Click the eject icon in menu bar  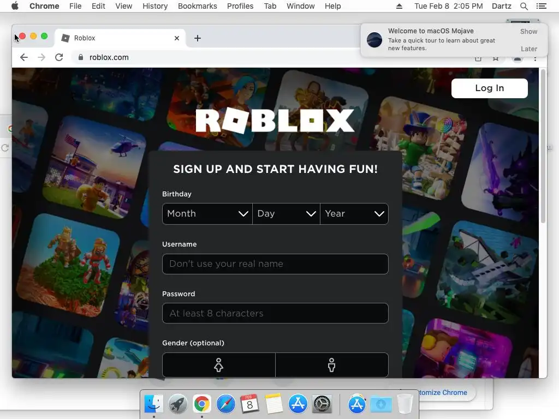(399, 6)
